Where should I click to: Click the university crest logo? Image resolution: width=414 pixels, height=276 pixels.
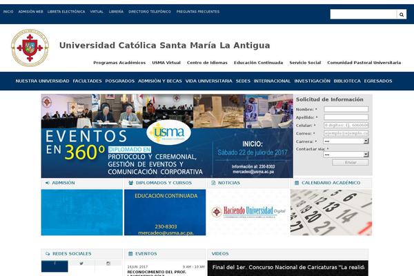pyautogui.click(x=30, y=48)
